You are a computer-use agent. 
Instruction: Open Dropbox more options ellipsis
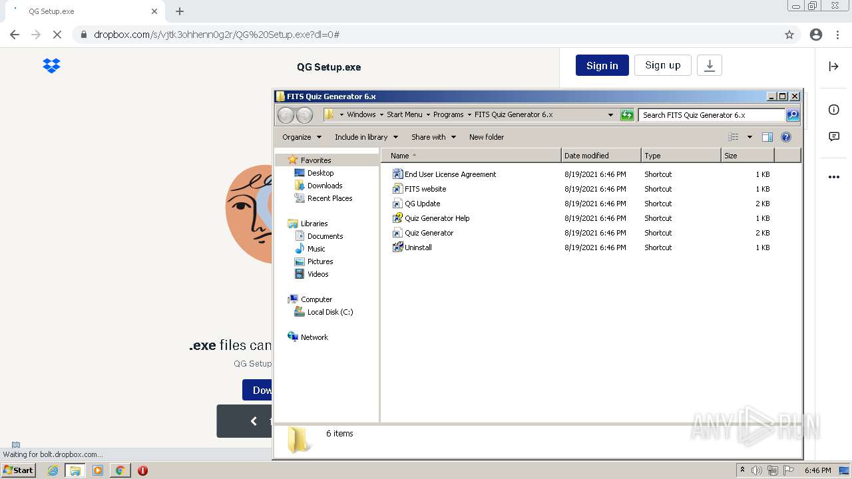tap(833, 177)
